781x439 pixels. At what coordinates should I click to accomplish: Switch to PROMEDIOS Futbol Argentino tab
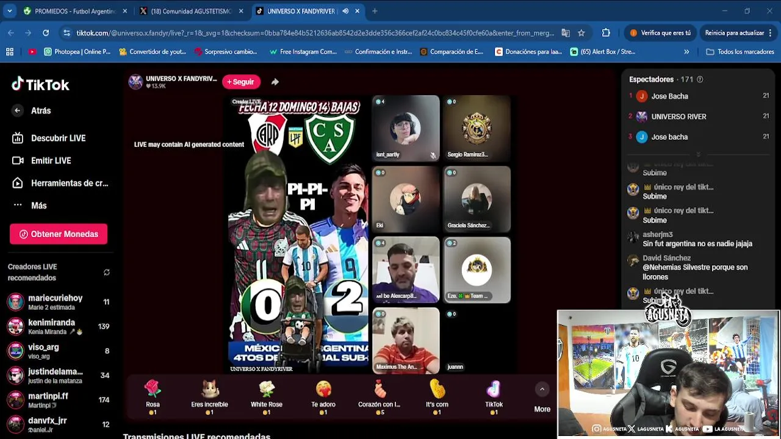75,11
